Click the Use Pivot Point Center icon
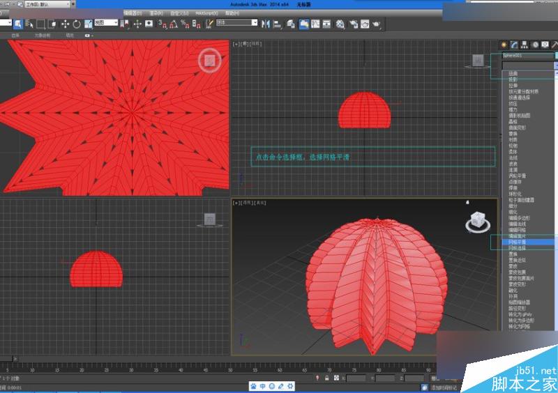Image resolution: width=558 pixels, height=393 pixels. pyautogui.click(x=125, y=24)
